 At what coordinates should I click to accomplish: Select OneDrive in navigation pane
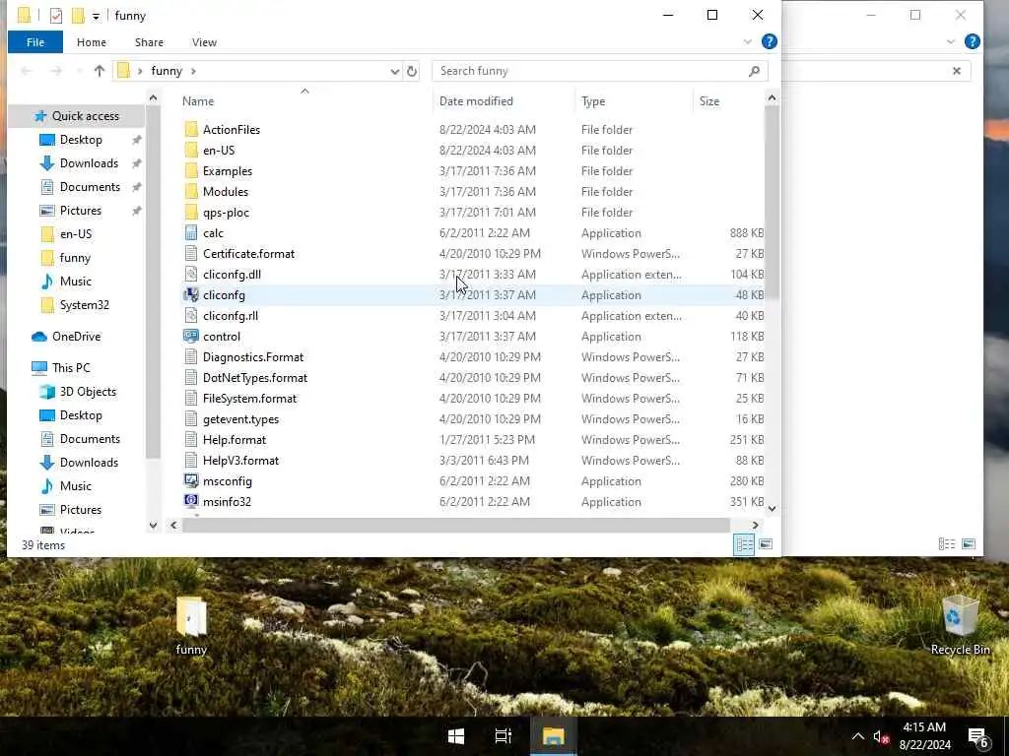click(76, 337)
